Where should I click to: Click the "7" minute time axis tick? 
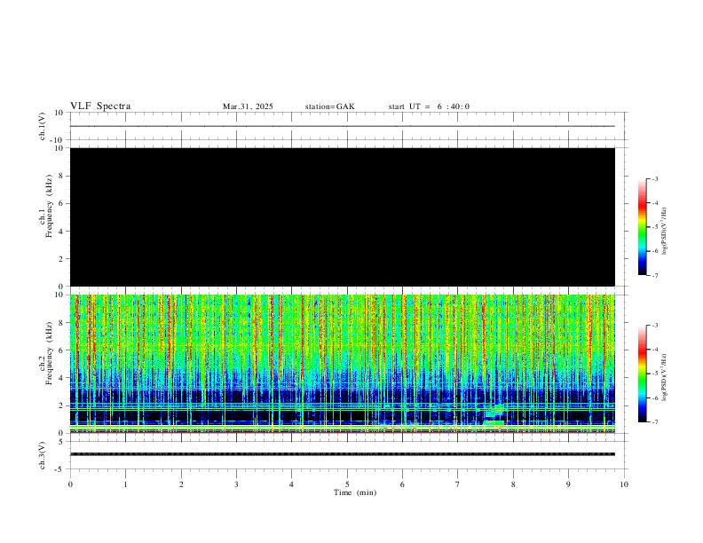[458, 484]
